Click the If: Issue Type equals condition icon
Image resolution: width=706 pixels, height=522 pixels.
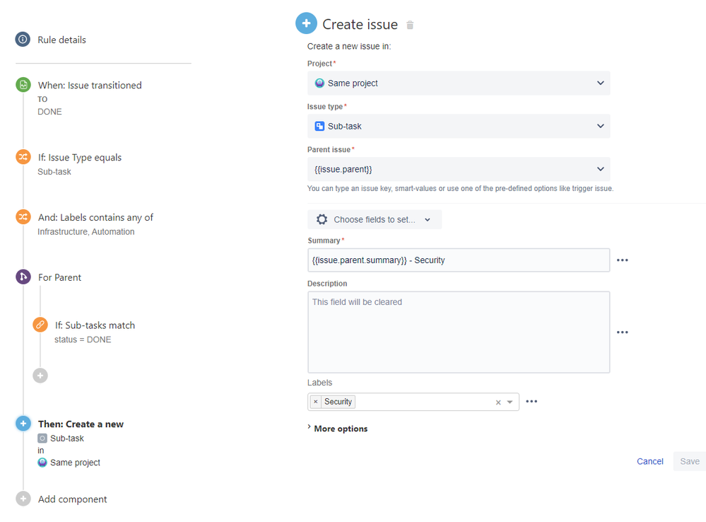22,157
